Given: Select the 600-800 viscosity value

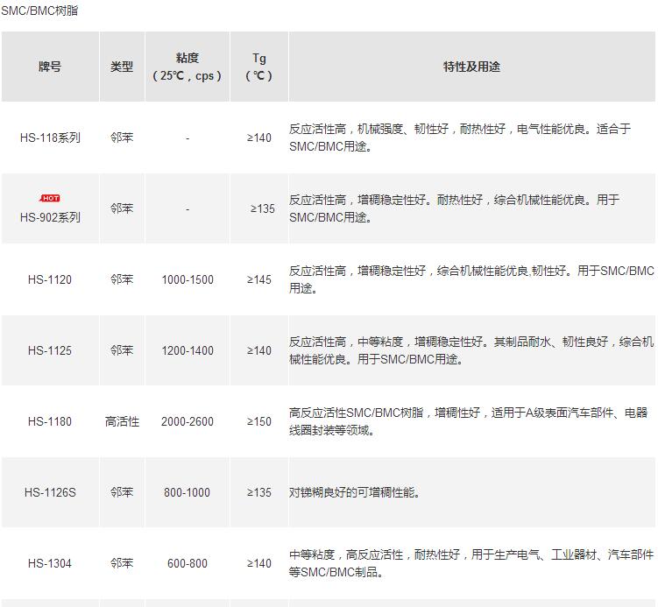Looking at the screenshot, I should (187, 563).
